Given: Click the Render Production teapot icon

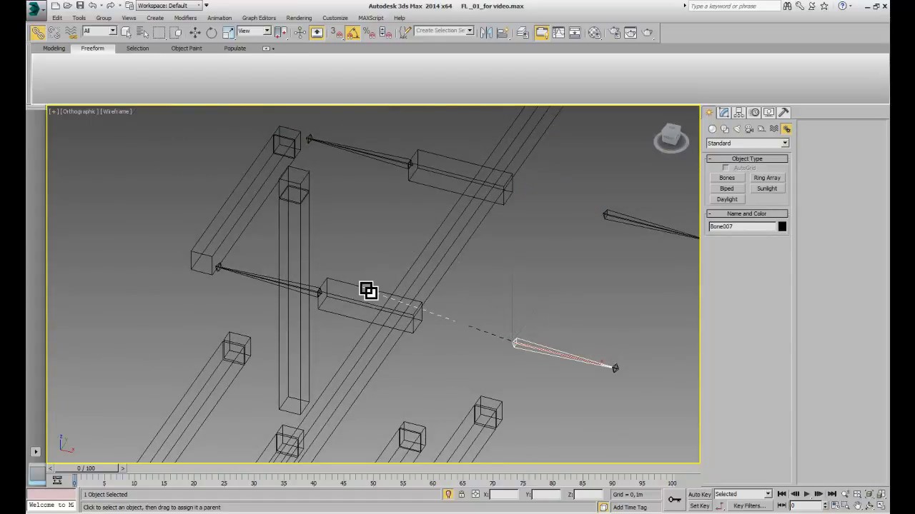Looking at the screenshot, I should coord(648,32).
